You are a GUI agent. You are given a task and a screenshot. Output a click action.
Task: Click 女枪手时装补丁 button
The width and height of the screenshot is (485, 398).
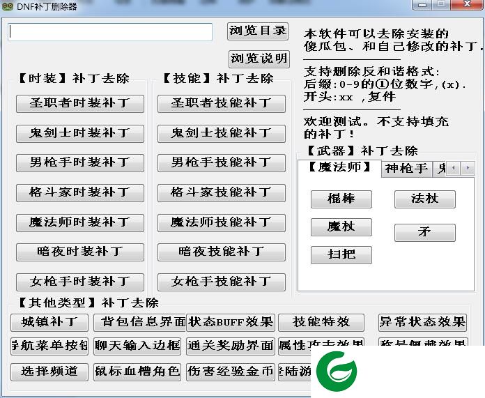80,282
